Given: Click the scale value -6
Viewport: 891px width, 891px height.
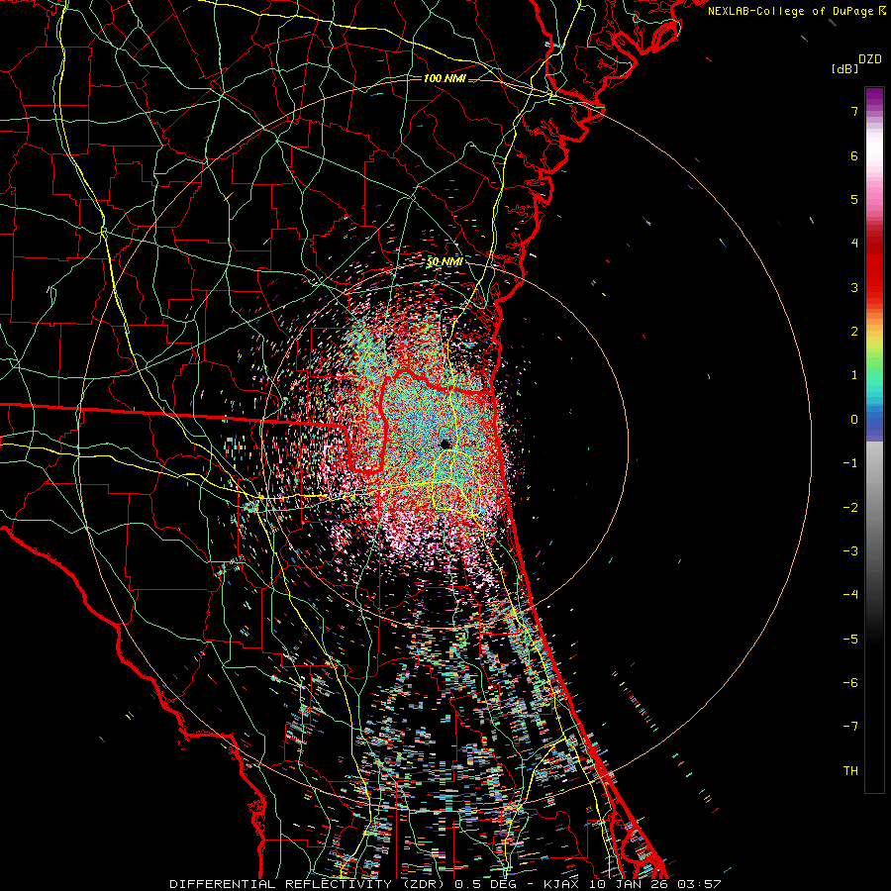Looking at the screenshot, I should (x=850, y=683).
